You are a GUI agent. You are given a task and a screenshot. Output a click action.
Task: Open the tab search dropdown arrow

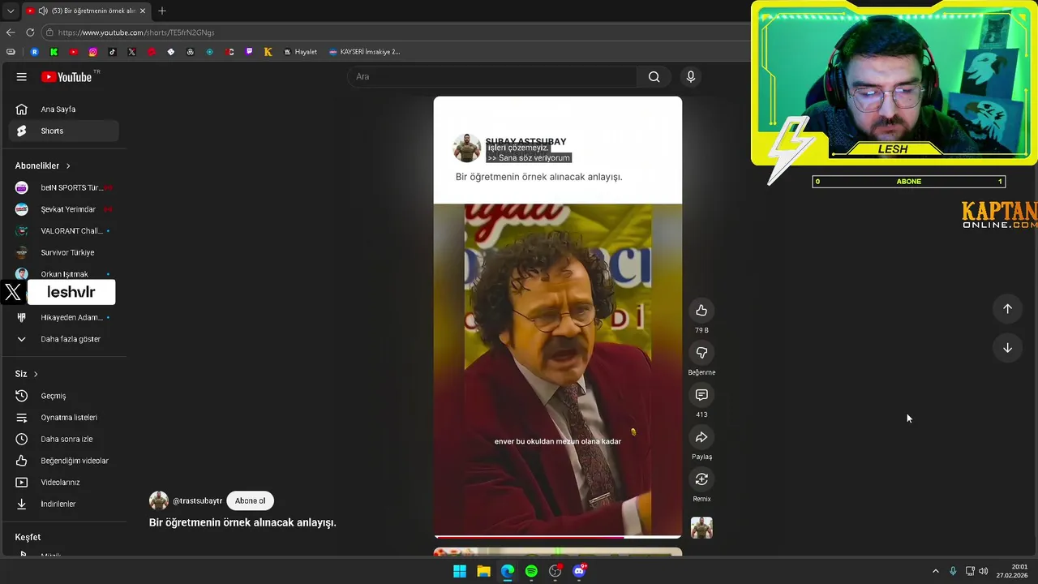11,11
